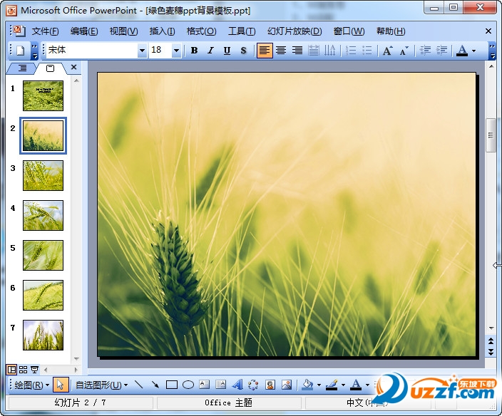Toggle numbered list formatting

[x=351, y=51]
